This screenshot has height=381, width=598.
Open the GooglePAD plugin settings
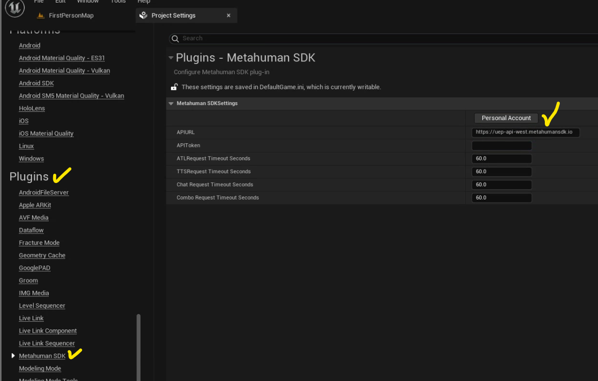(x=35, y=268)
